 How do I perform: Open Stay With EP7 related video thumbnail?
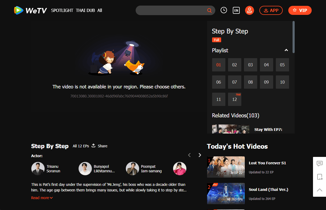click(231, 129)
